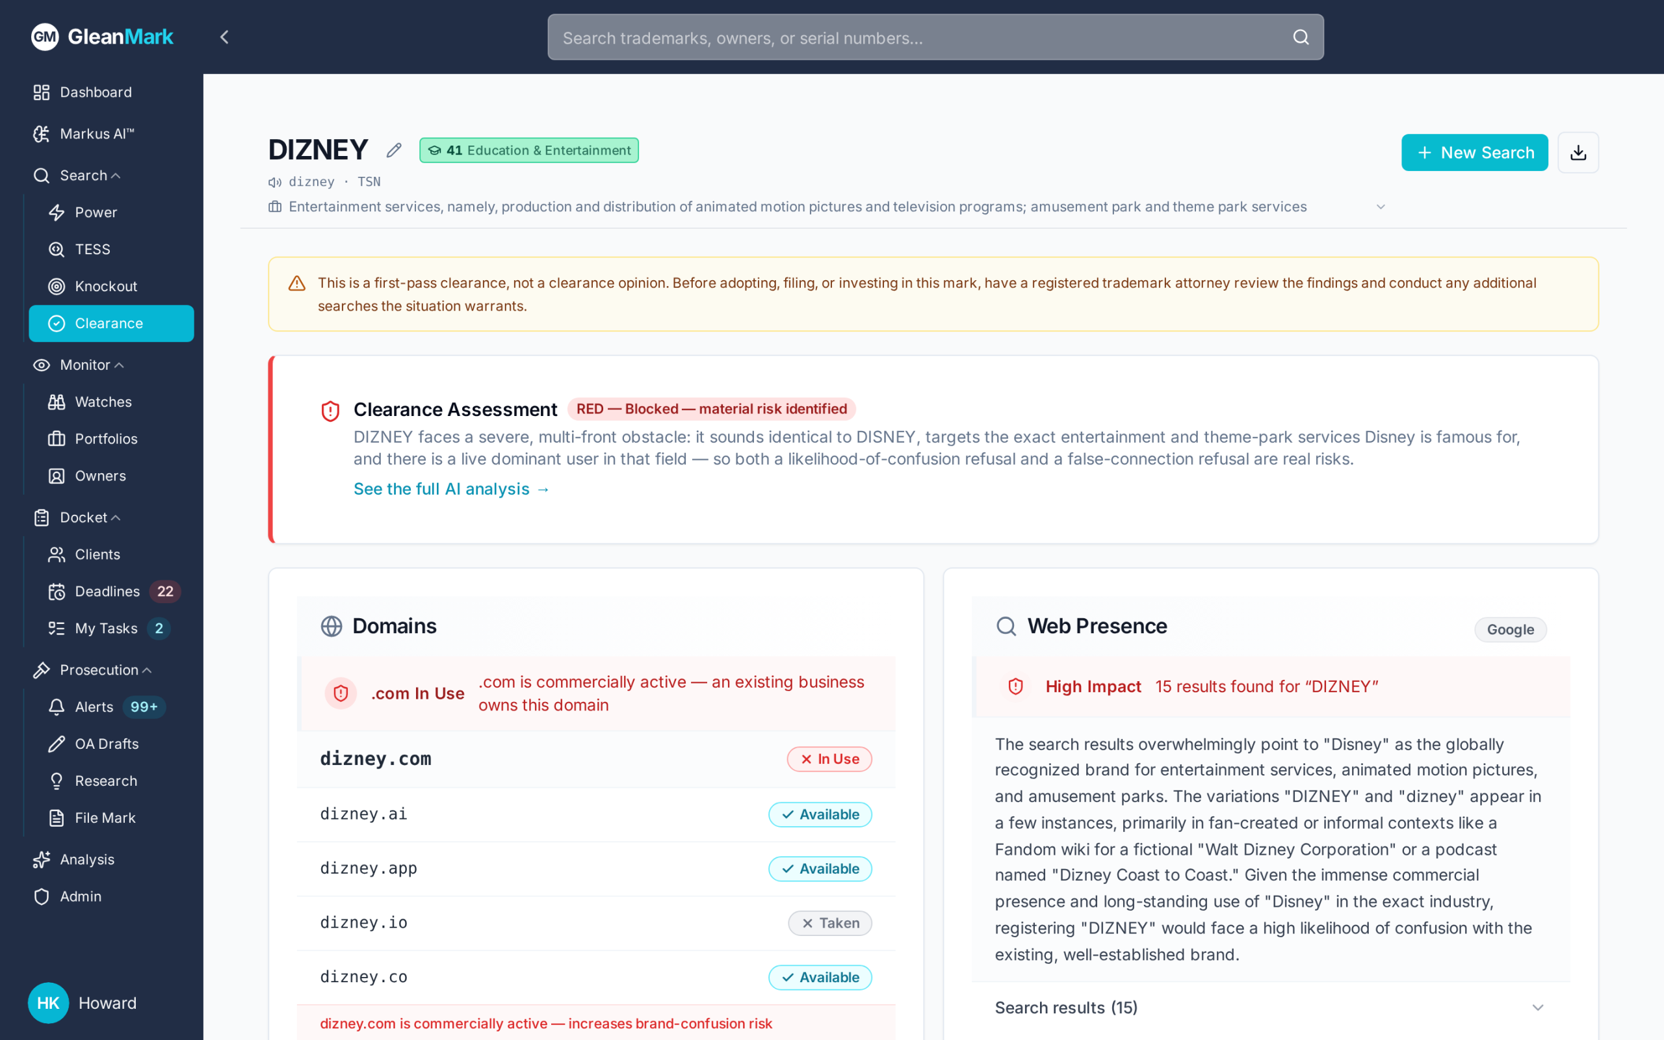Click the Alerts 99+ count badge
Viewport: 1664px width, 1040px height.
point(144,707)
